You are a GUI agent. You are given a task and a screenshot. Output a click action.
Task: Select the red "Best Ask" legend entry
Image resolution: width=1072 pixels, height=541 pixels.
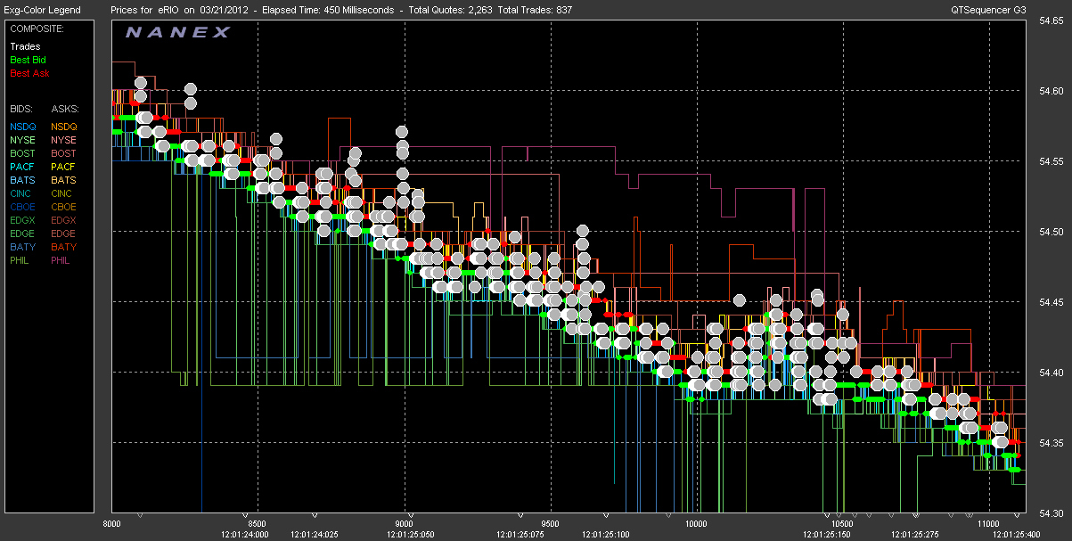[29, 73]
